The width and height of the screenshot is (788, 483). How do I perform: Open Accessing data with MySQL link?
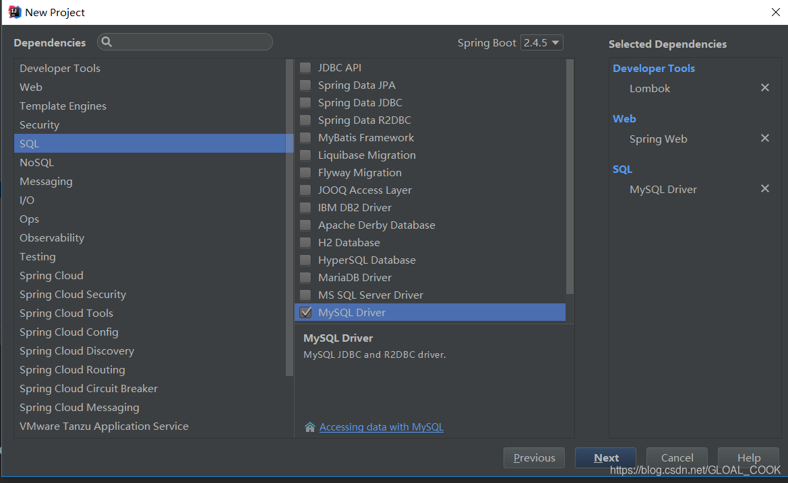(382, 426)
